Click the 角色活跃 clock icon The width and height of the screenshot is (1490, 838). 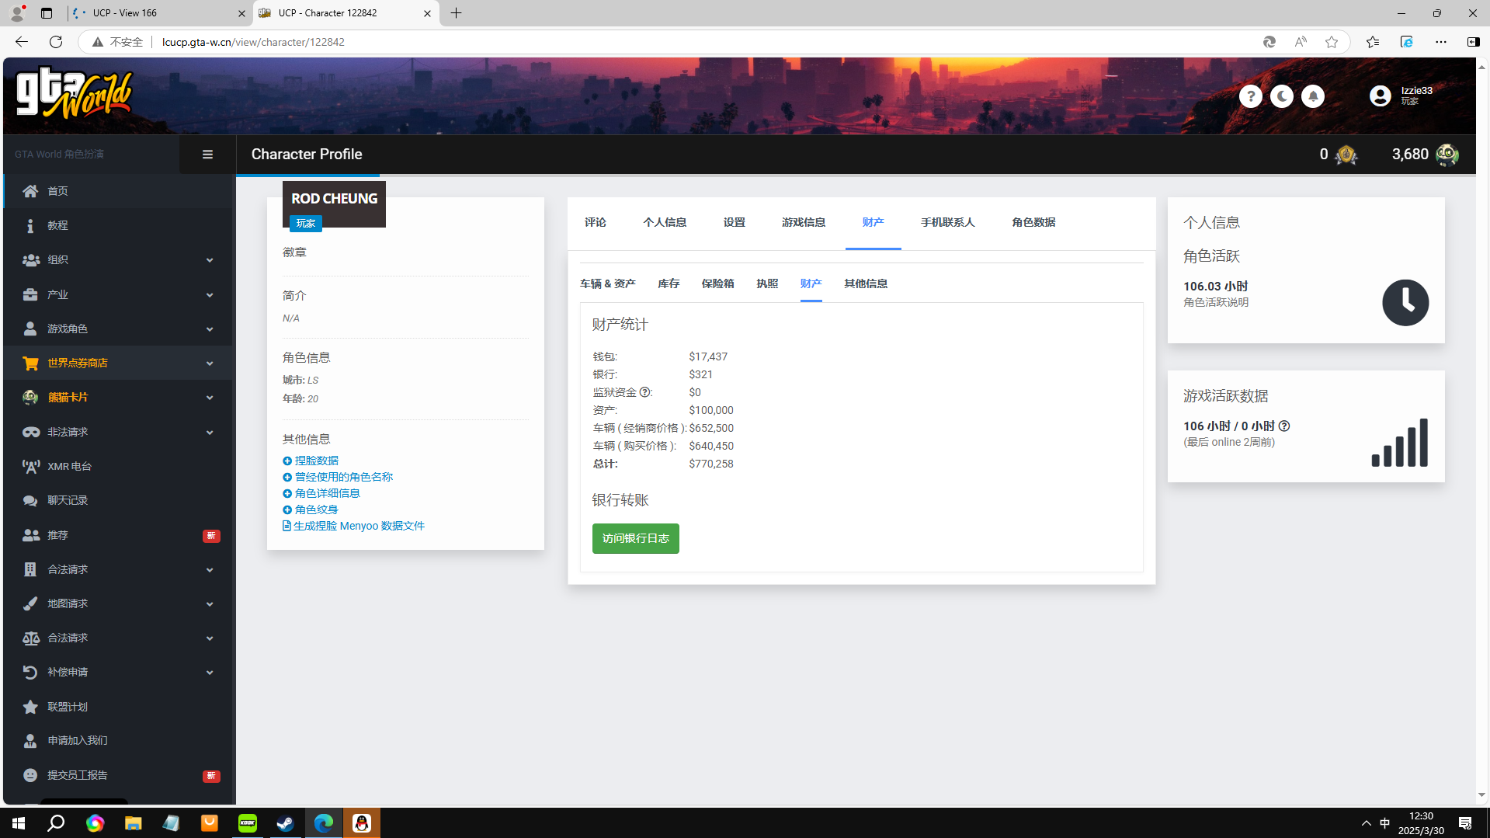[x=1405, y=302]
